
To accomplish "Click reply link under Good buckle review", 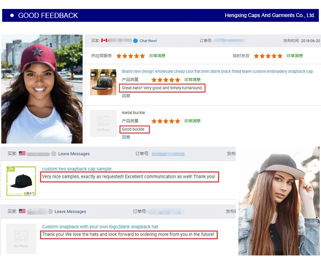I will [126, 137].
